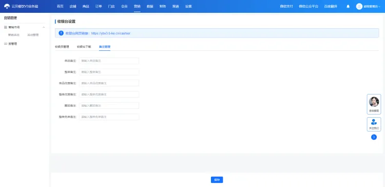Open the cashier web link URL
Screen dimensions: 385x187
pos(111,33)
